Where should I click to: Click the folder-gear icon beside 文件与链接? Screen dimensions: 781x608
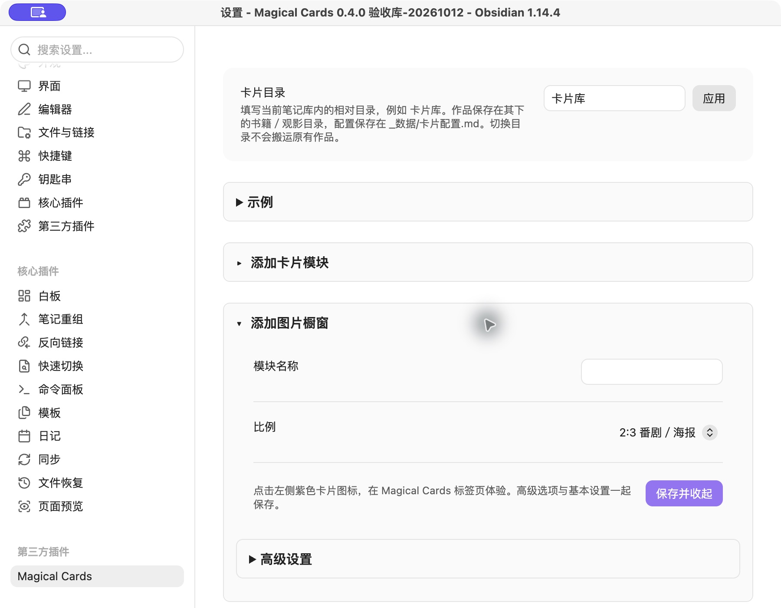[24, 132]
